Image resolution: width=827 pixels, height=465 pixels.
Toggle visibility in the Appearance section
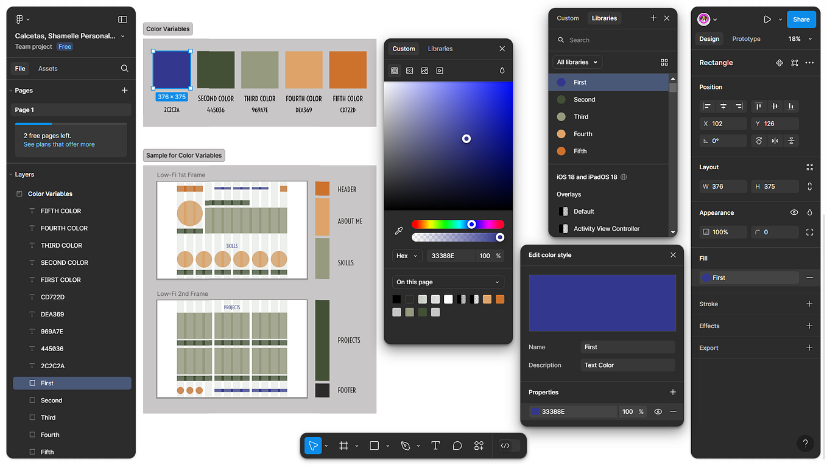pos(794,212)
